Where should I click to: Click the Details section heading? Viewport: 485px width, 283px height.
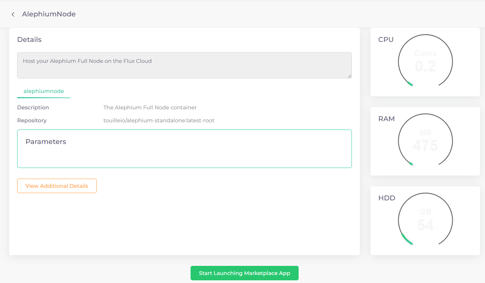[29, 40]
